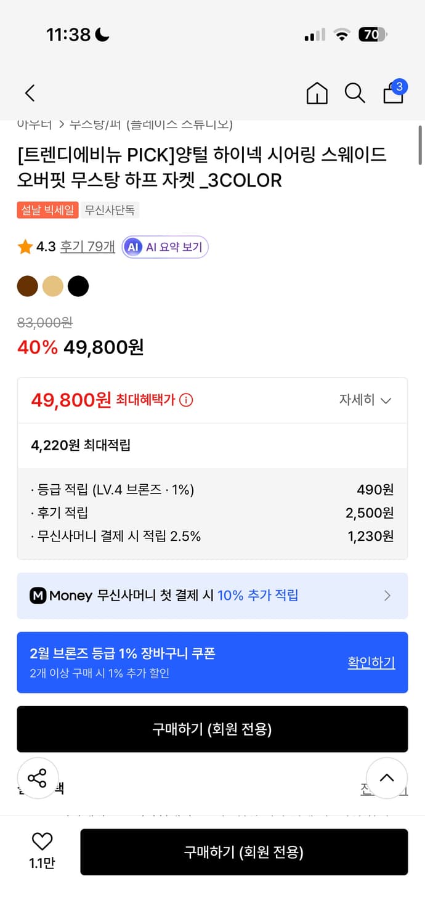
Task: Open the search icon
Action: pyautogui.click(x=355, y=93)
